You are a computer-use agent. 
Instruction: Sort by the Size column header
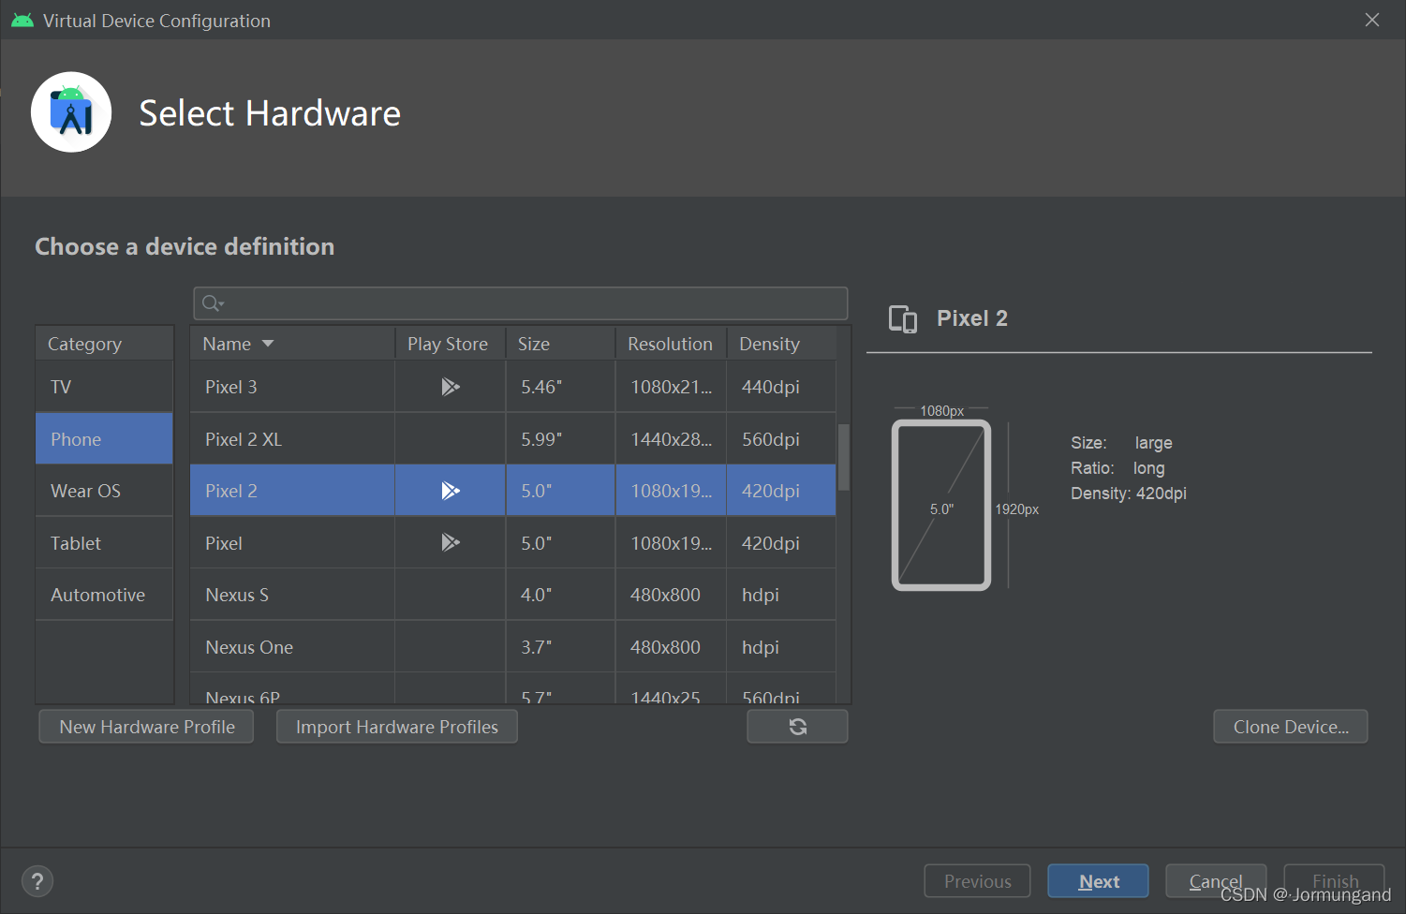pos(560,344)
